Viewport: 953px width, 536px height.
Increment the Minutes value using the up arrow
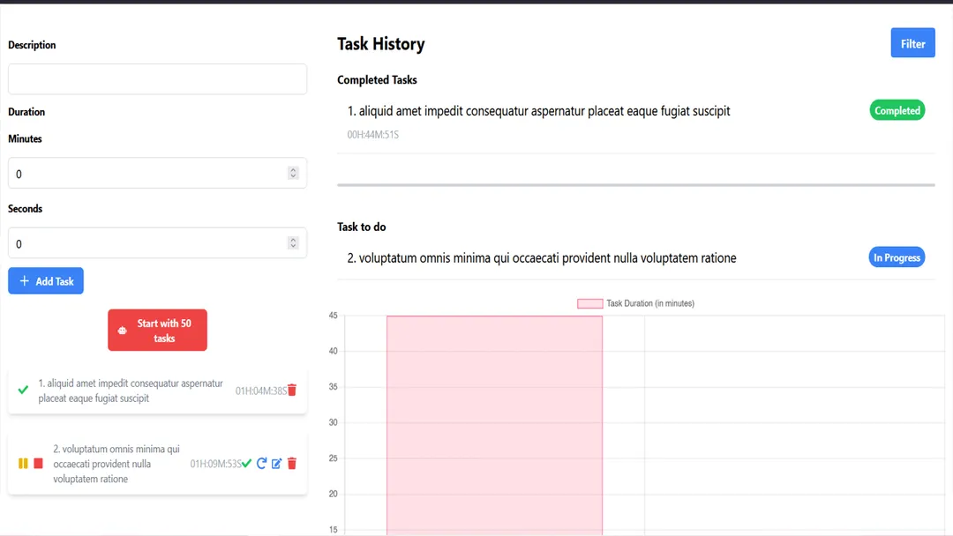point(293,169)
